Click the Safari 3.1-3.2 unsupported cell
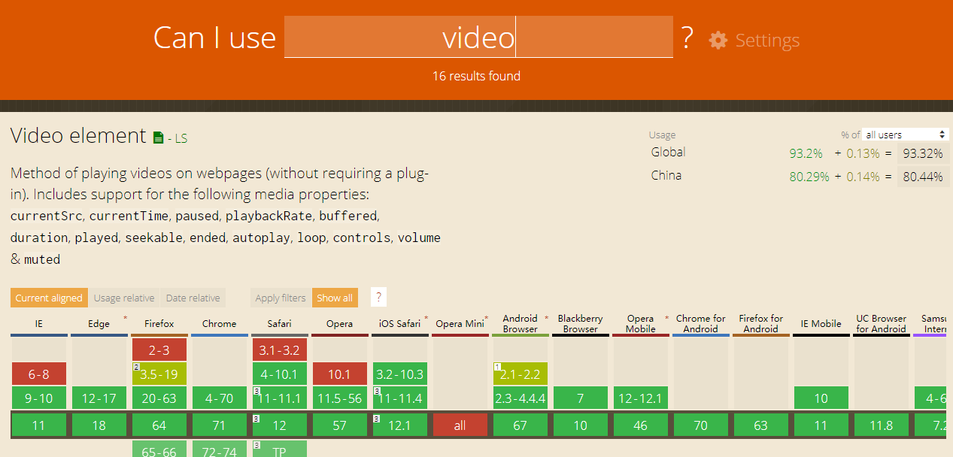This screenshot has height=457, width=953. (280, 350)
